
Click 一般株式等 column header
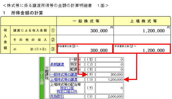point(85,21)
